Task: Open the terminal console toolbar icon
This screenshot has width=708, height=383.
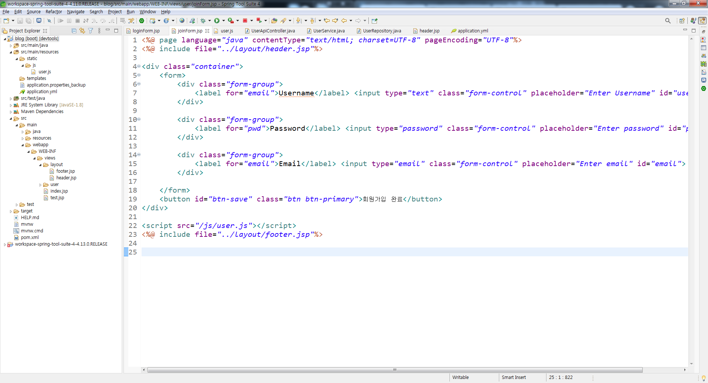Action: 39,21
